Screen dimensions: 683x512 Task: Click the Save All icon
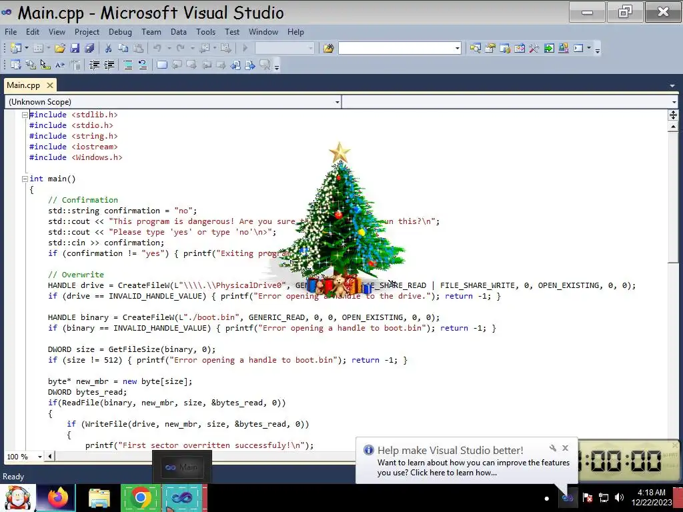click(x=89, y=48)
